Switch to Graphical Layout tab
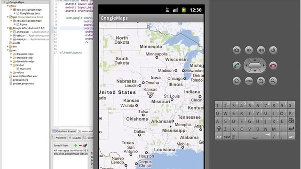Screen dimensions: 301x169 (64, 131)
